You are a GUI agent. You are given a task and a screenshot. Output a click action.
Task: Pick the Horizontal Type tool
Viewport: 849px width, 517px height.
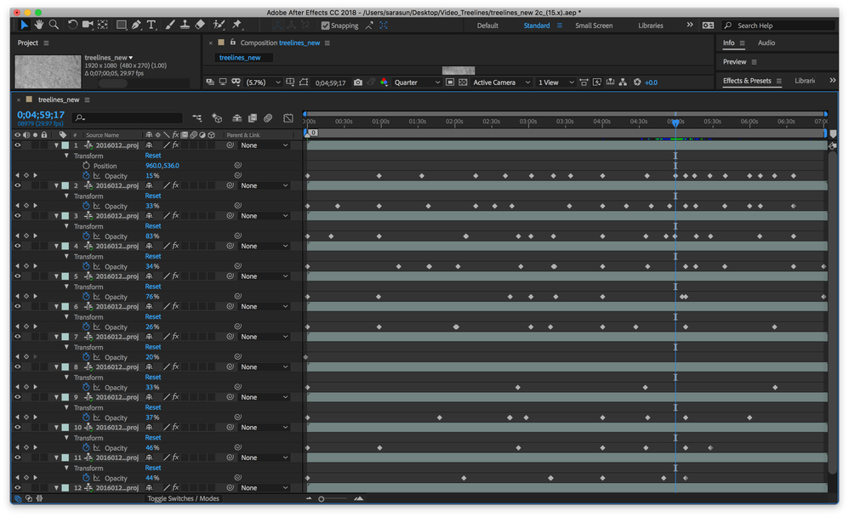pyautogui.click(x=151, y=25)
